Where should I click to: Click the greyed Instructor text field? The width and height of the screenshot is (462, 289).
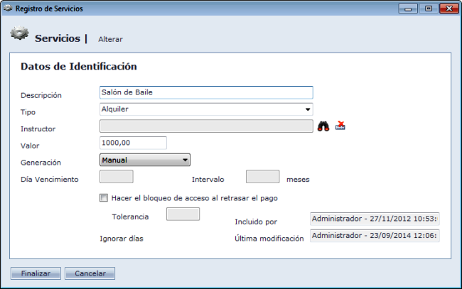[206, 126]
